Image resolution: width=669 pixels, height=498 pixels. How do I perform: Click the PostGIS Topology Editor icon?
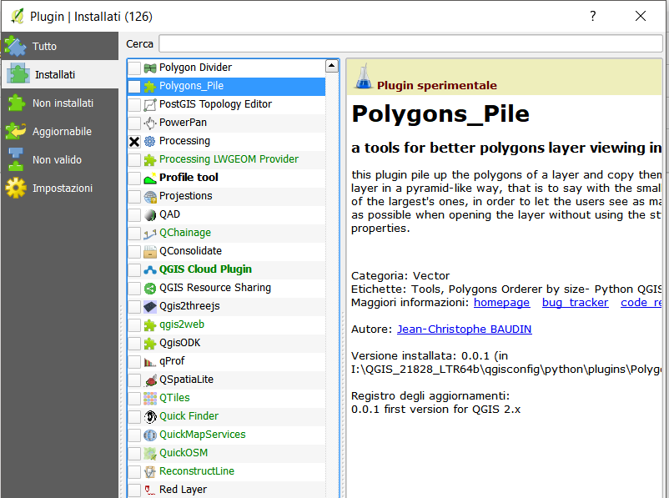(x=150, y=104)
